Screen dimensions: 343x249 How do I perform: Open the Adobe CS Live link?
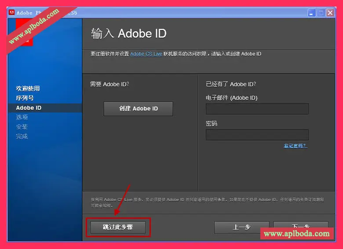tap(146, 54)
